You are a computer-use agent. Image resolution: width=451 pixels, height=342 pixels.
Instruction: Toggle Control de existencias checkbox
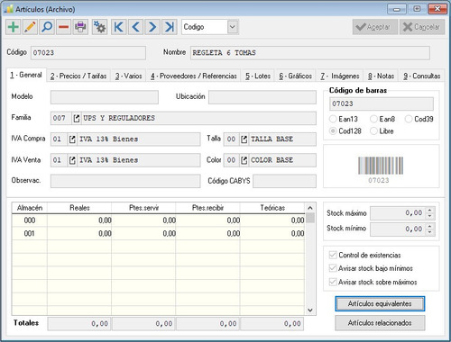coord(333,255)
